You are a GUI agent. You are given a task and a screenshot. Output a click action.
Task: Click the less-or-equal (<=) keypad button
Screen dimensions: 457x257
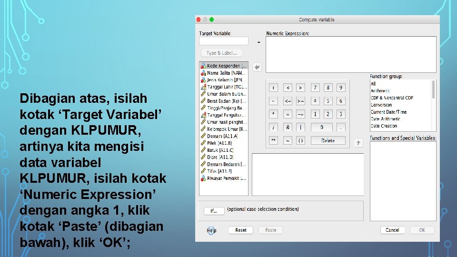[x=288, y=101]
